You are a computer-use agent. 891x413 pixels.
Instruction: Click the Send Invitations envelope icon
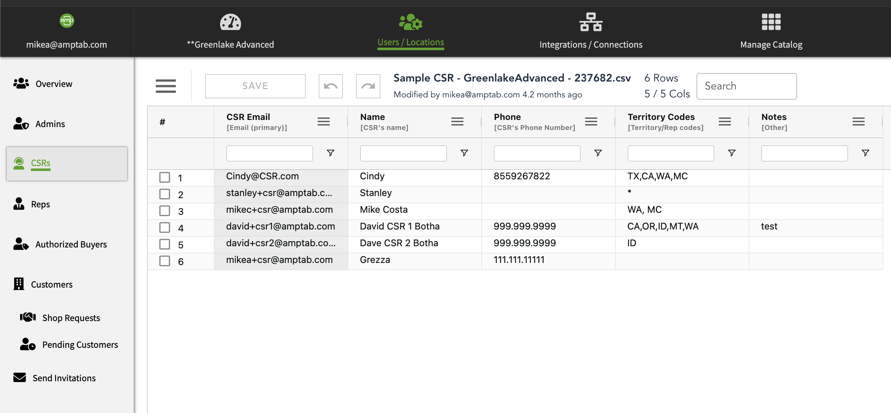tap(20, 378)
